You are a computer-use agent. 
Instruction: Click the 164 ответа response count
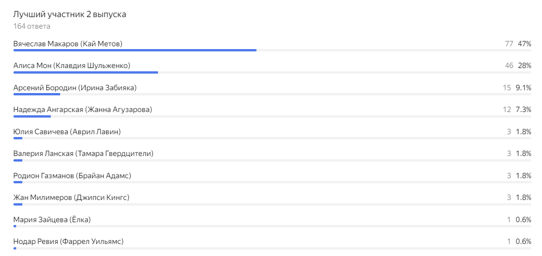tap(32, 26)
